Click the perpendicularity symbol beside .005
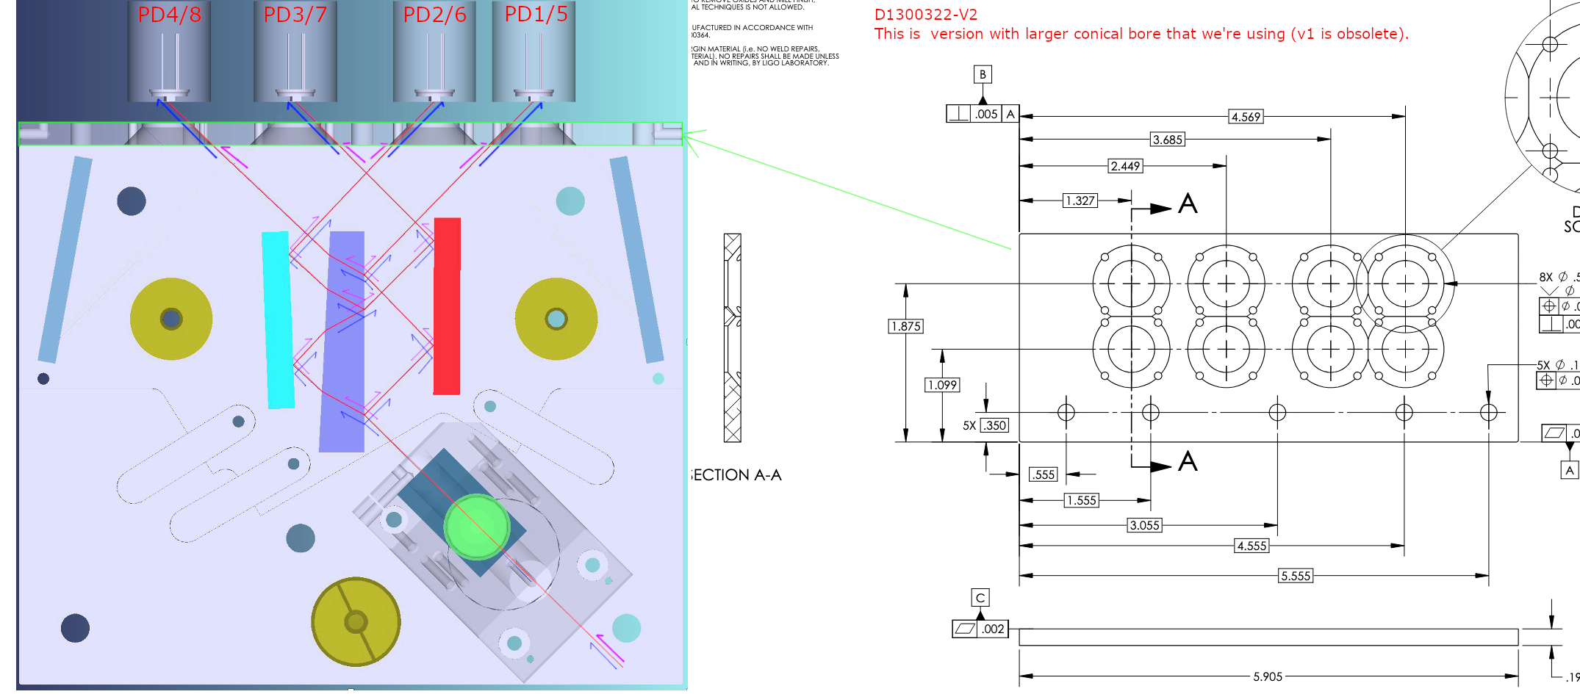Image resolution: width=1580 pixels, height=697 pixels. pyautogui.click(x=958, y=114)
